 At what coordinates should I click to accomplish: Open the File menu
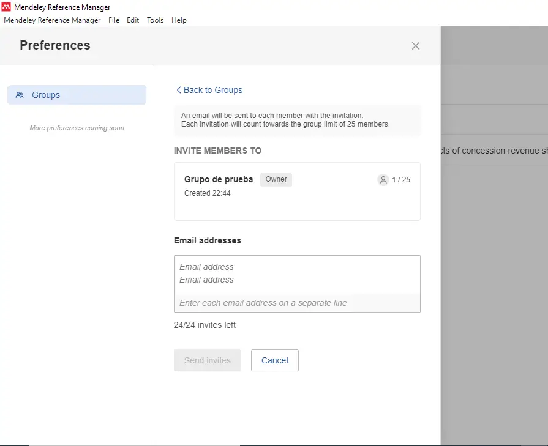tap(114, 20)
